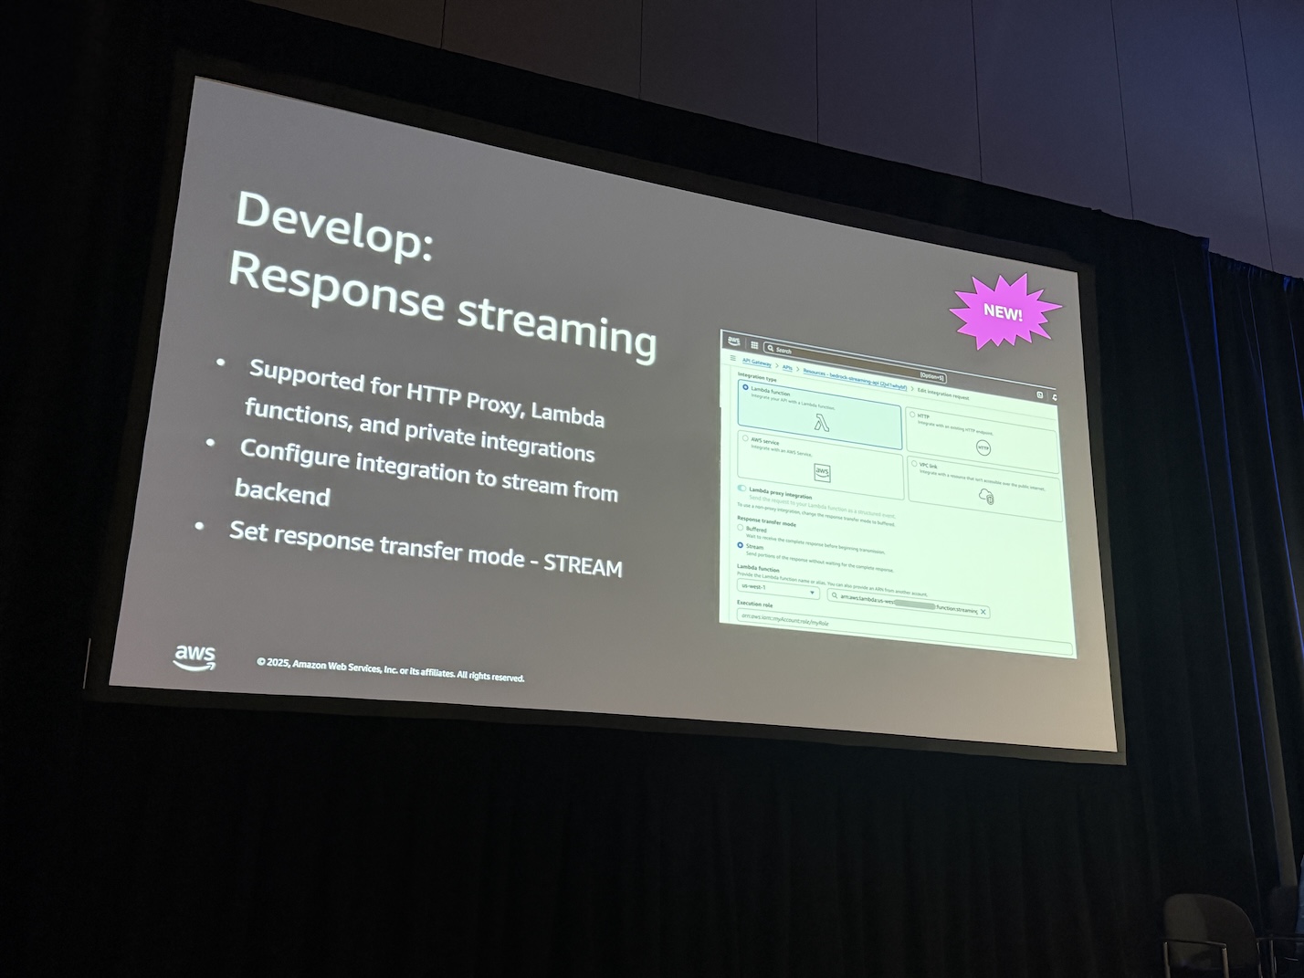Click the AWS service box icon
The width and height of the screenshot is (1304, 978).
coord(822,472)
